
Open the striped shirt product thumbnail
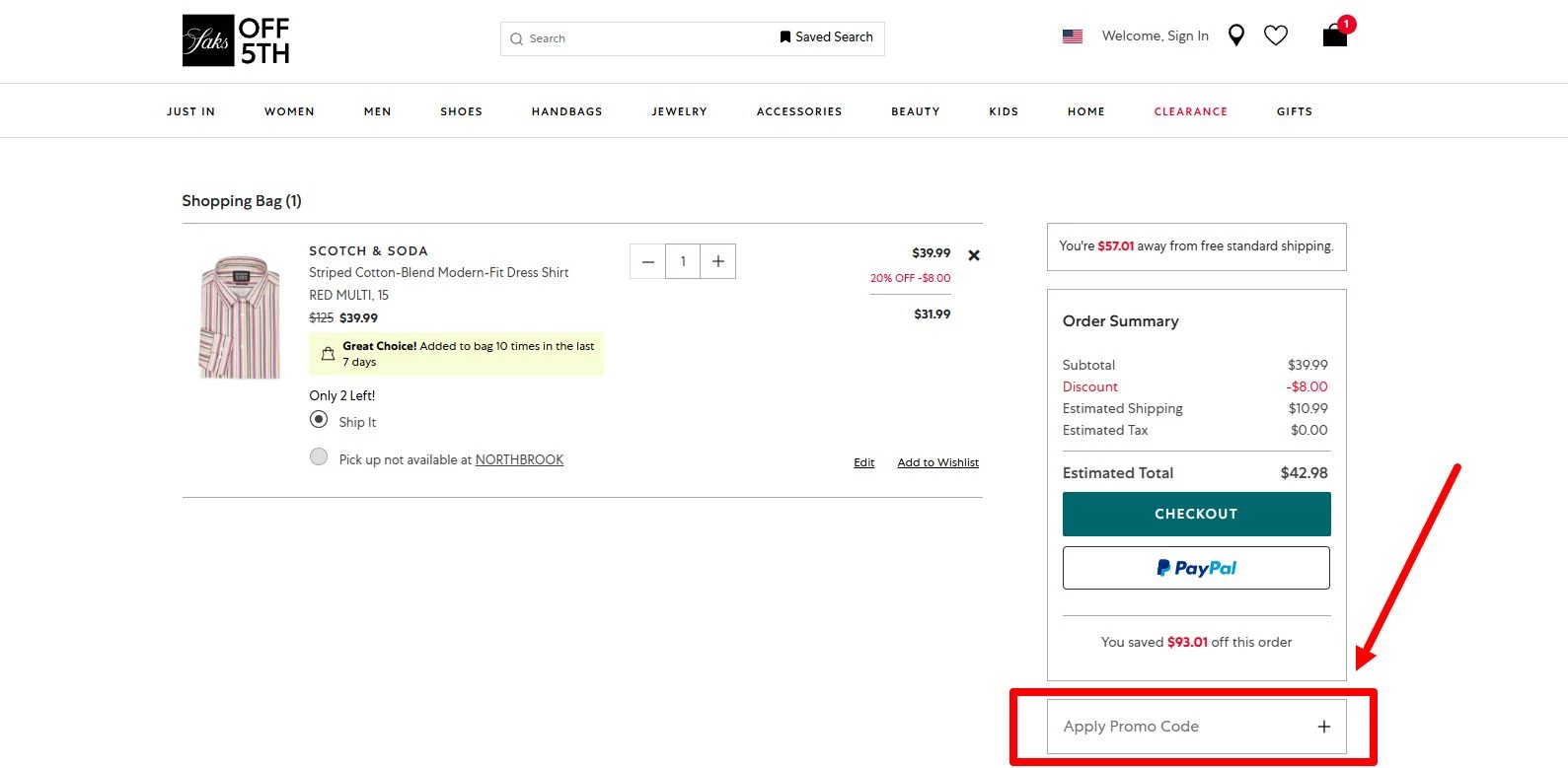[x=240, y=316]
